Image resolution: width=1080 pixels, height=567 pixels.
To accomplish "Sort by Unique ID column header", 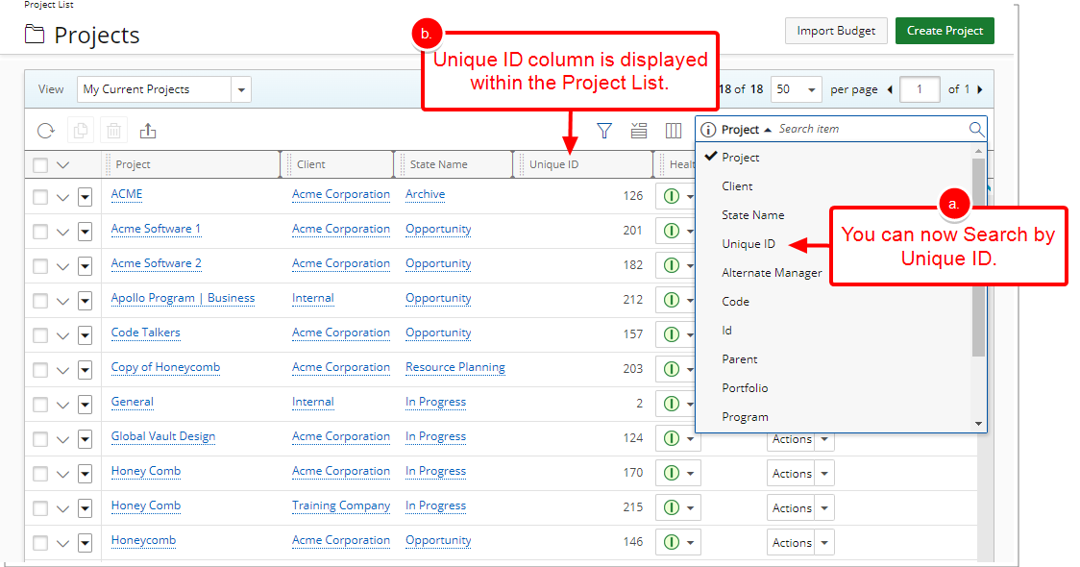I will [553, 164].
